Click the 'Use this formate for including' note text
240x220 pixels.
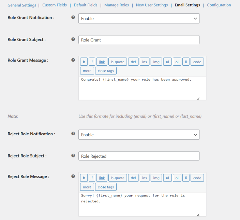click(x=140, y=116)
